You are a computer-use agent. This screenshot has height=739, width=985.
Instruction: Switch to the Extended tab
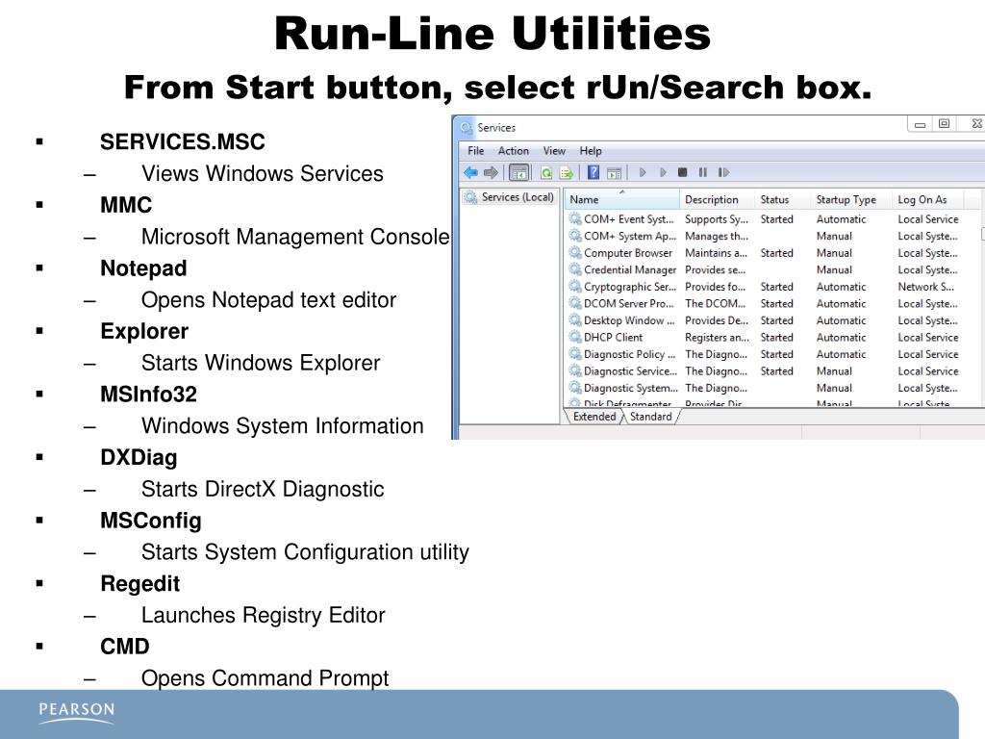tap(594, 417)
